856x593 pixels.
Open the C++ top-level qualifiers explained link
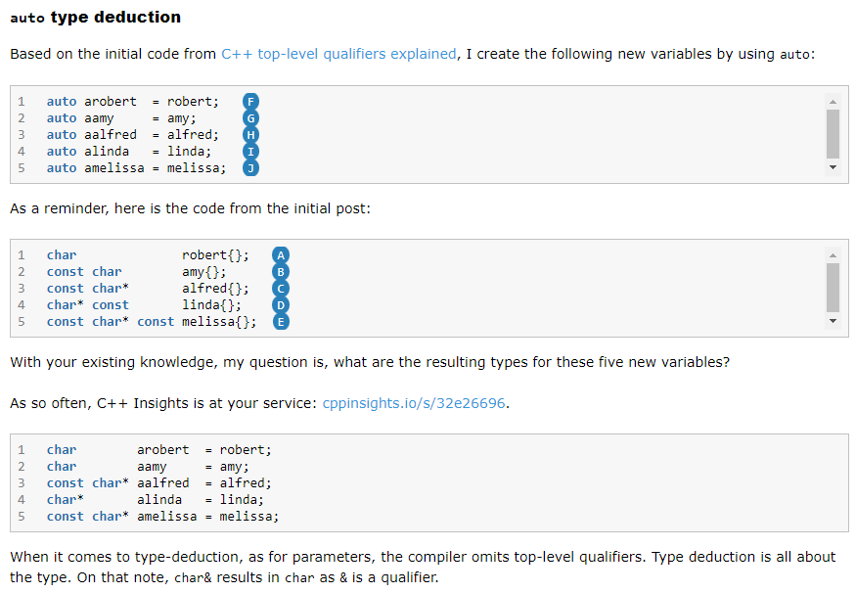[x=338, y=54]
